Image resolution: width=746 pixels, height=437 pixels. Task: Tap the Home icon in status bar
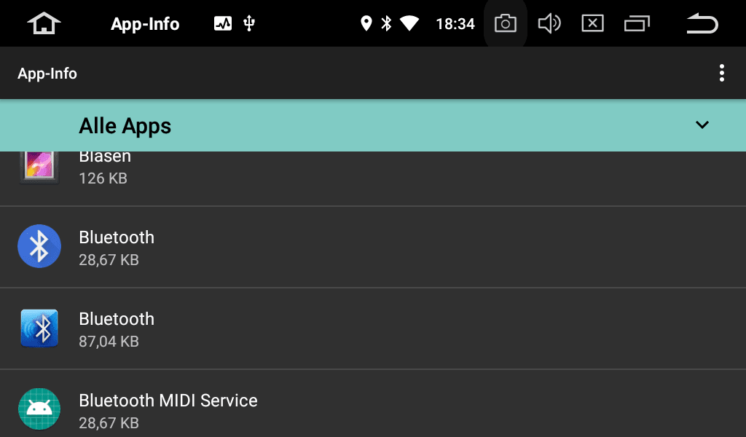(x=44, y=23)
